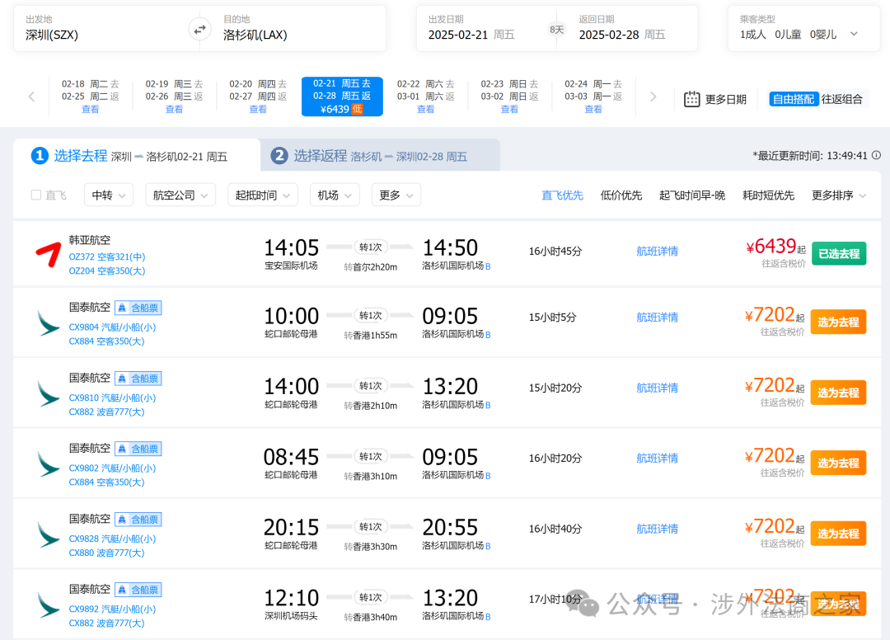This screenshot has height=640, width=890.
Task: Go to next date range arrow
Action: (x=653, y=96)
